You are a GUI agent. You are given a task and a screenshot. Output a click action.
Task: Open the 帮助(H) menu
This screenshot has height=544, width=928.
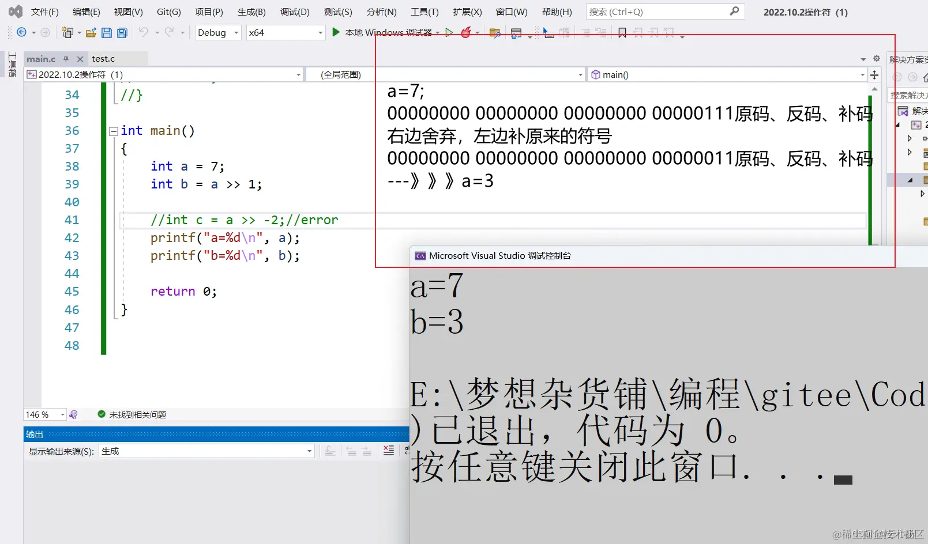[x=557, y=12]
